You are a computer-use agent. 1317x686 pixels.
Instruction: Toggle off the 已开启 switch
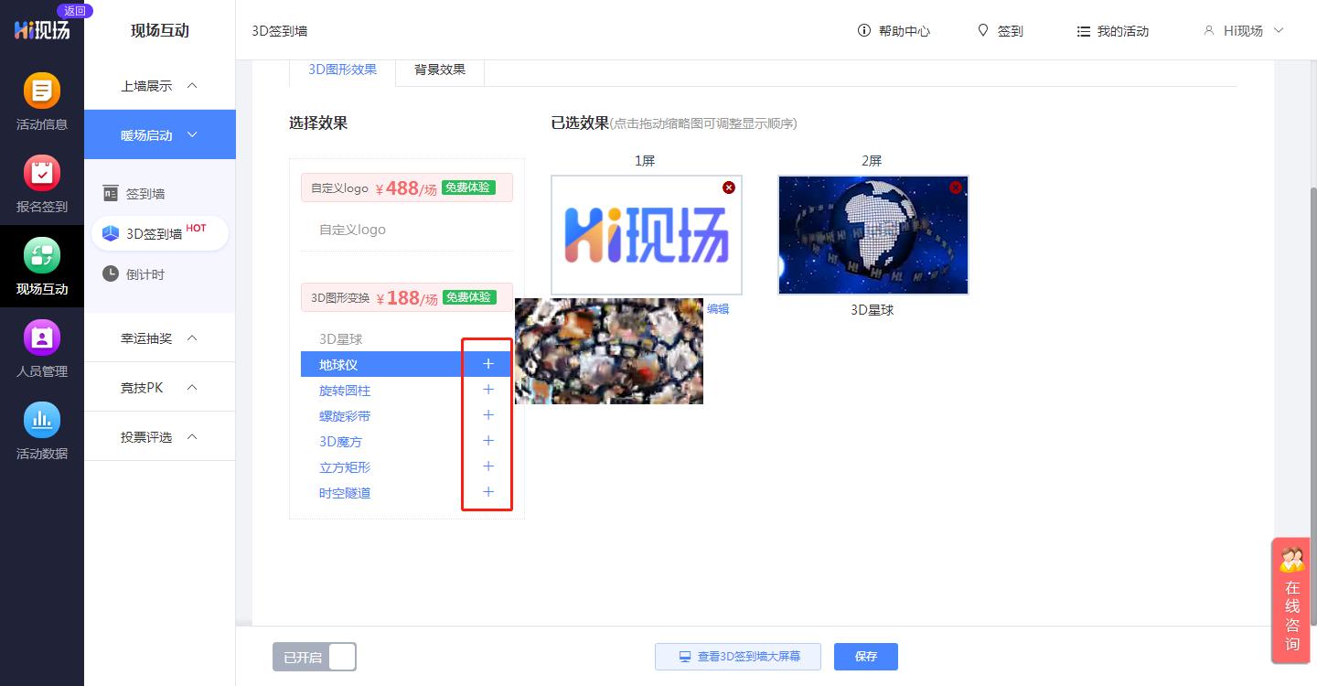tap(342, 657)
